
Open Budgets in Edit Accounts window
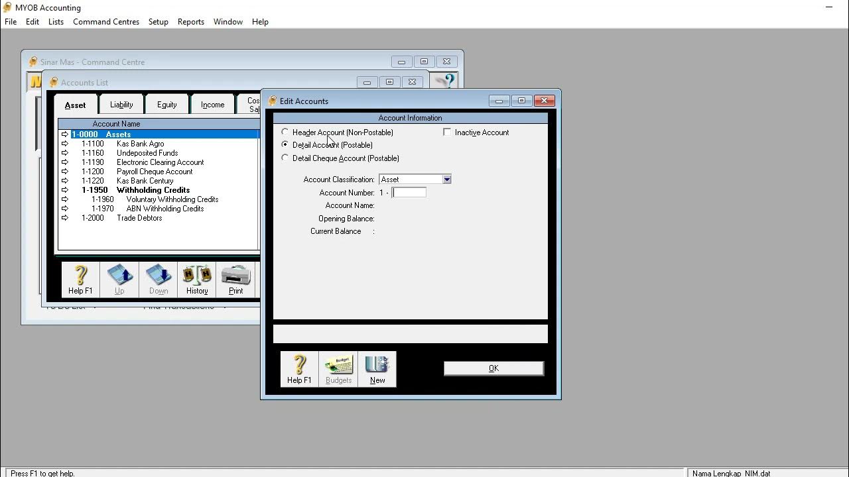coord(338,369)
